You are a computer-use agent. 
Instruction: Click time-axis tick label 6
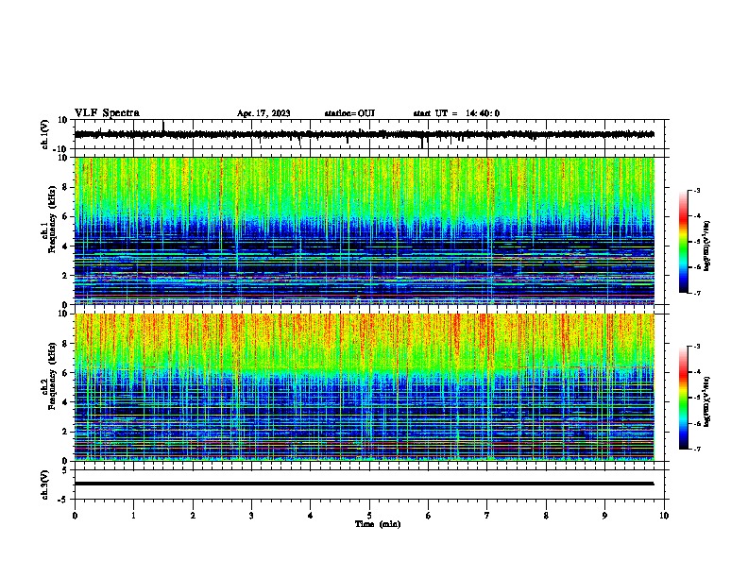pyautogui.click(x=429, y=516)
